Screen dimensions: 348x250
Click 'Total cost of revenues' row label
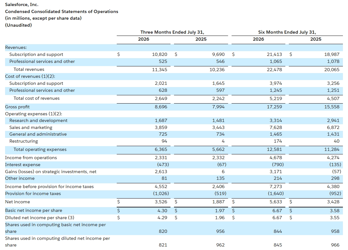pyautogui.click(x=36, y=98)
